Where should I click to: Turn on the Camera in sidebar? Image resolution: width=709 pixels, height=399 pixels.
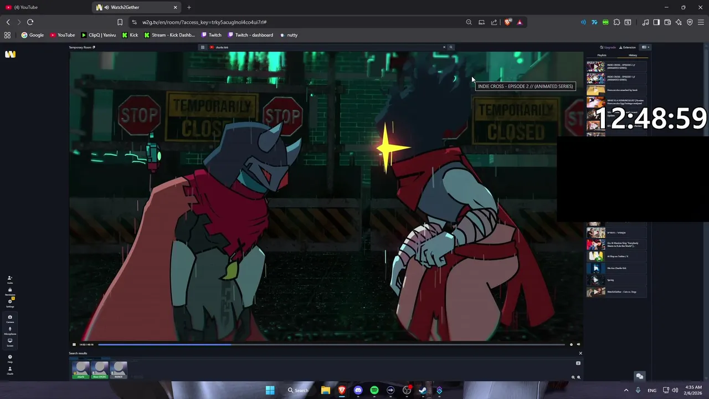pyautogui.click(x=9, y=319)
